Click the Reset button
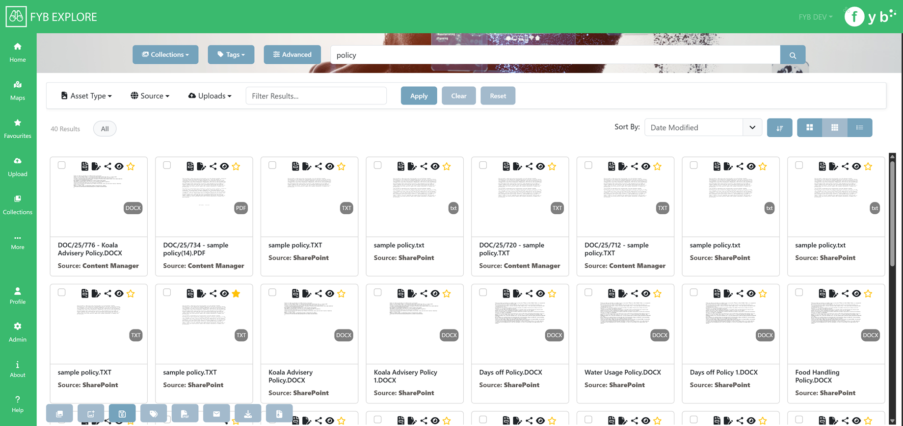Viewport: 903px width, 426px height. [498, 96]
